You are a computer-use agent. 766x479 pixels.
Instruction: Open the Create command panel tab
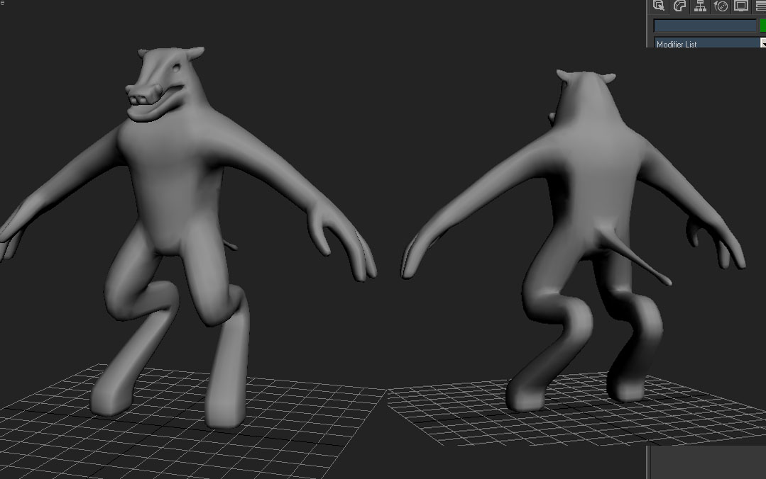click(x=659, y=6)
